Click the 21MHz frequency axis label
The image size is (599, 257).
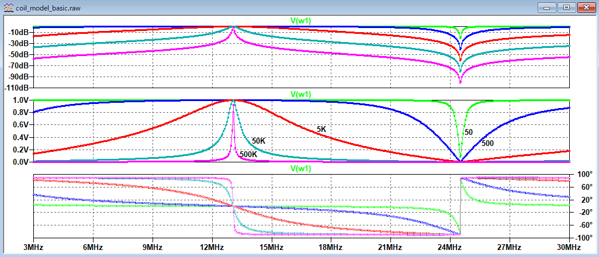point(390,248)
